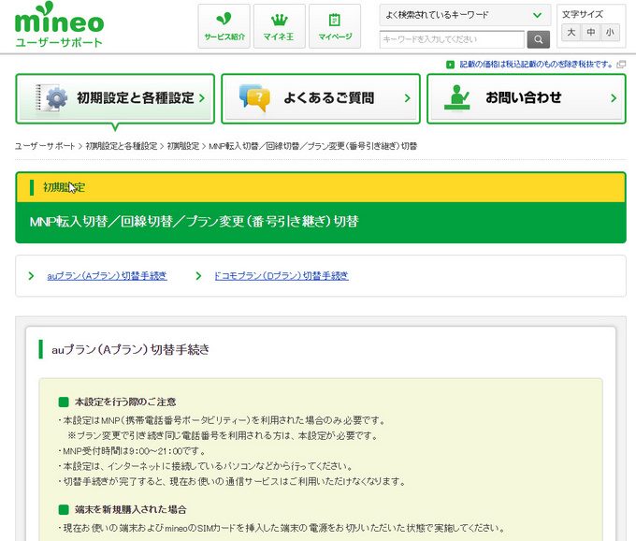Click the chevron before the auプラン link
The width and height of the screenshot is (636, 541).
(31, 276)
